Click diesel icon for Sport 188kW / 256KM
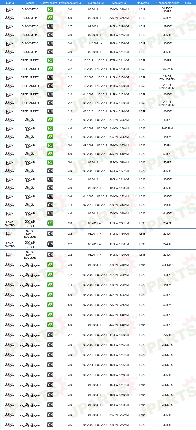The height and width of the screenshot is (430, 196). 50,365
